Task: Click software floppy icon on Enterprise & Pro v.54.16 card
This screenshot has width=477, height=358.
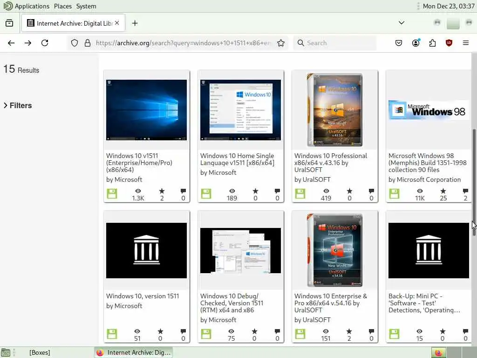Action: (x=300, y=334)
